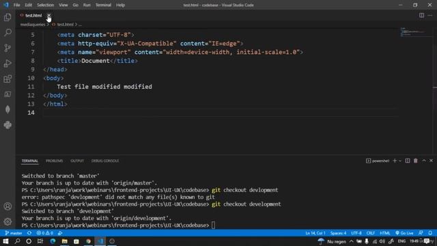Open the Extensions view
The height and width of the screenshot is (246, 437).
coord(8,79)
